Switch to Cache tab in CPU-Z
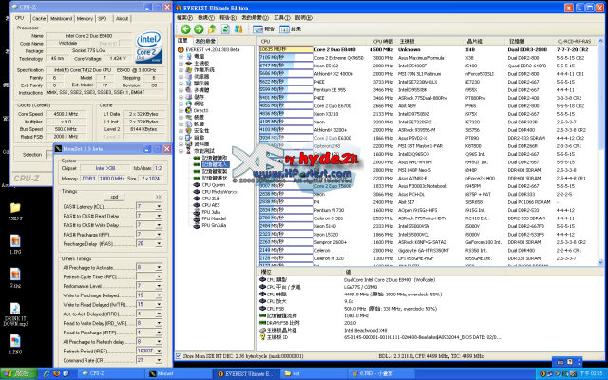Viewport: 608px width, 380px height. pos(39,19)
